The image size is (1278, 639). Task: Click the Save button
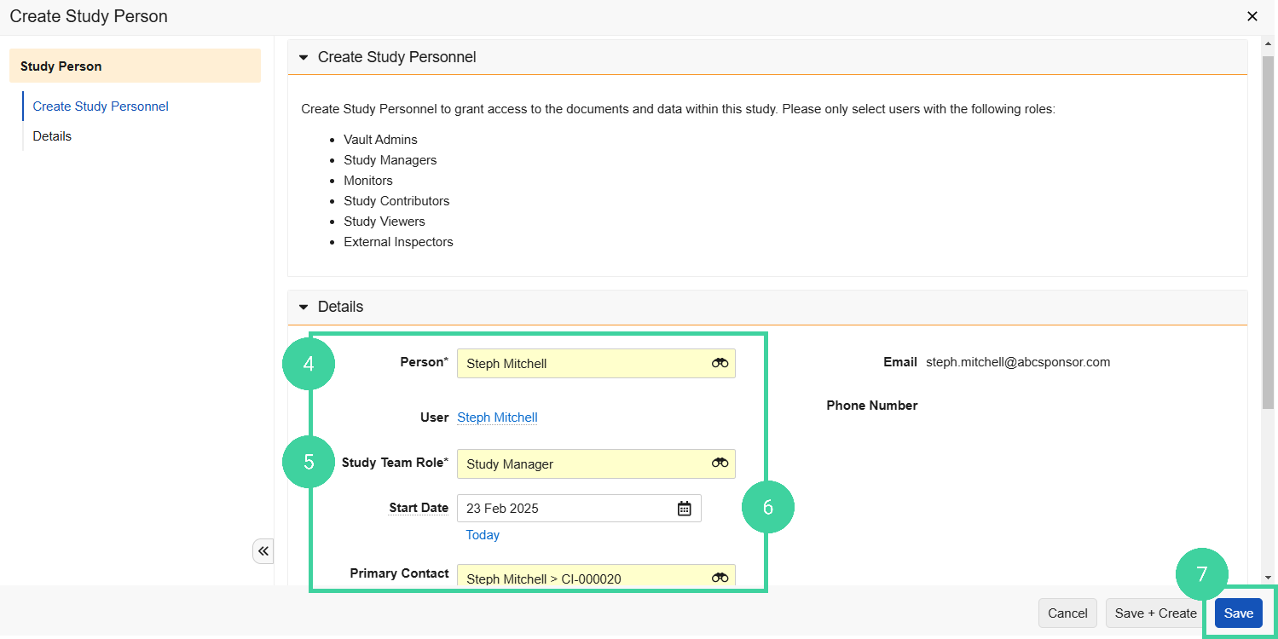click(1239, 613)
